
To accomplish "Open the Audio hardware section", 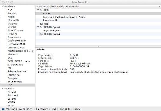I will pos(11,17).
